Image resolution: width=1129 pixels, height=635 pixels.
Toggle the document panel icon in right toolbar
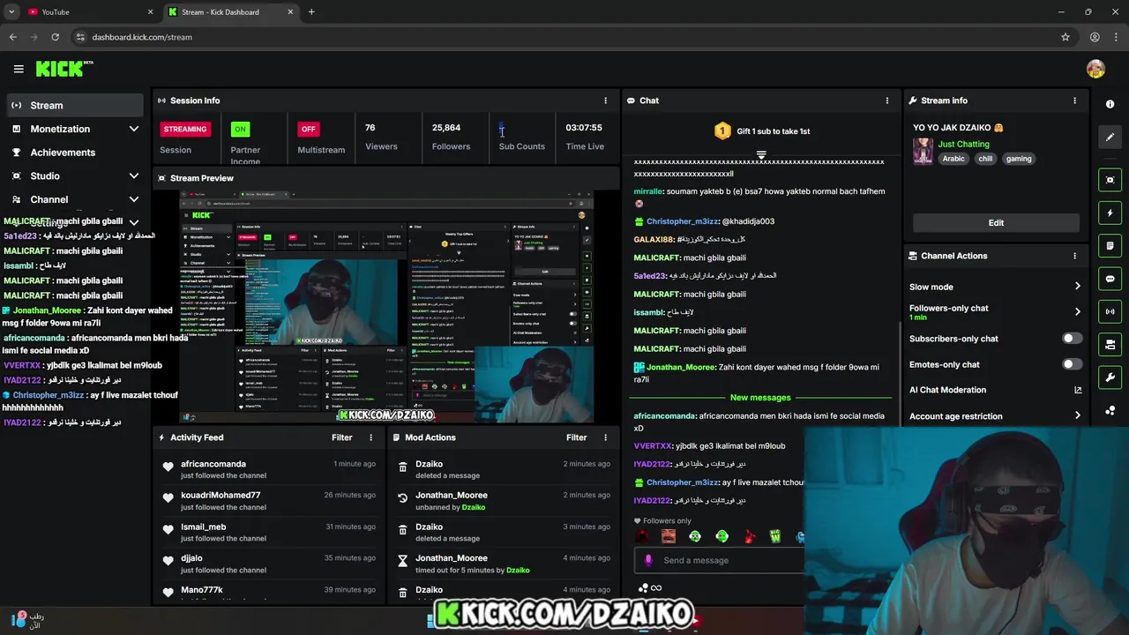pyautogui.click(x=1110, y=246)
